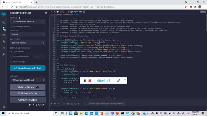
Task: Open File Explorer from the taskbar
Action: pos(81,113)
